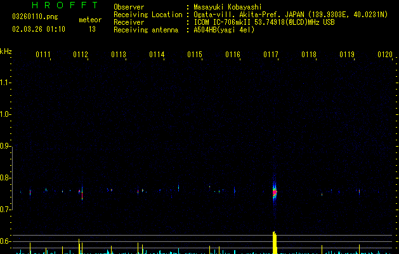Click observer name Masayuki Kobayashi
Image resolution: width=399 pixels, height=254 pixels.
point(228,7)
